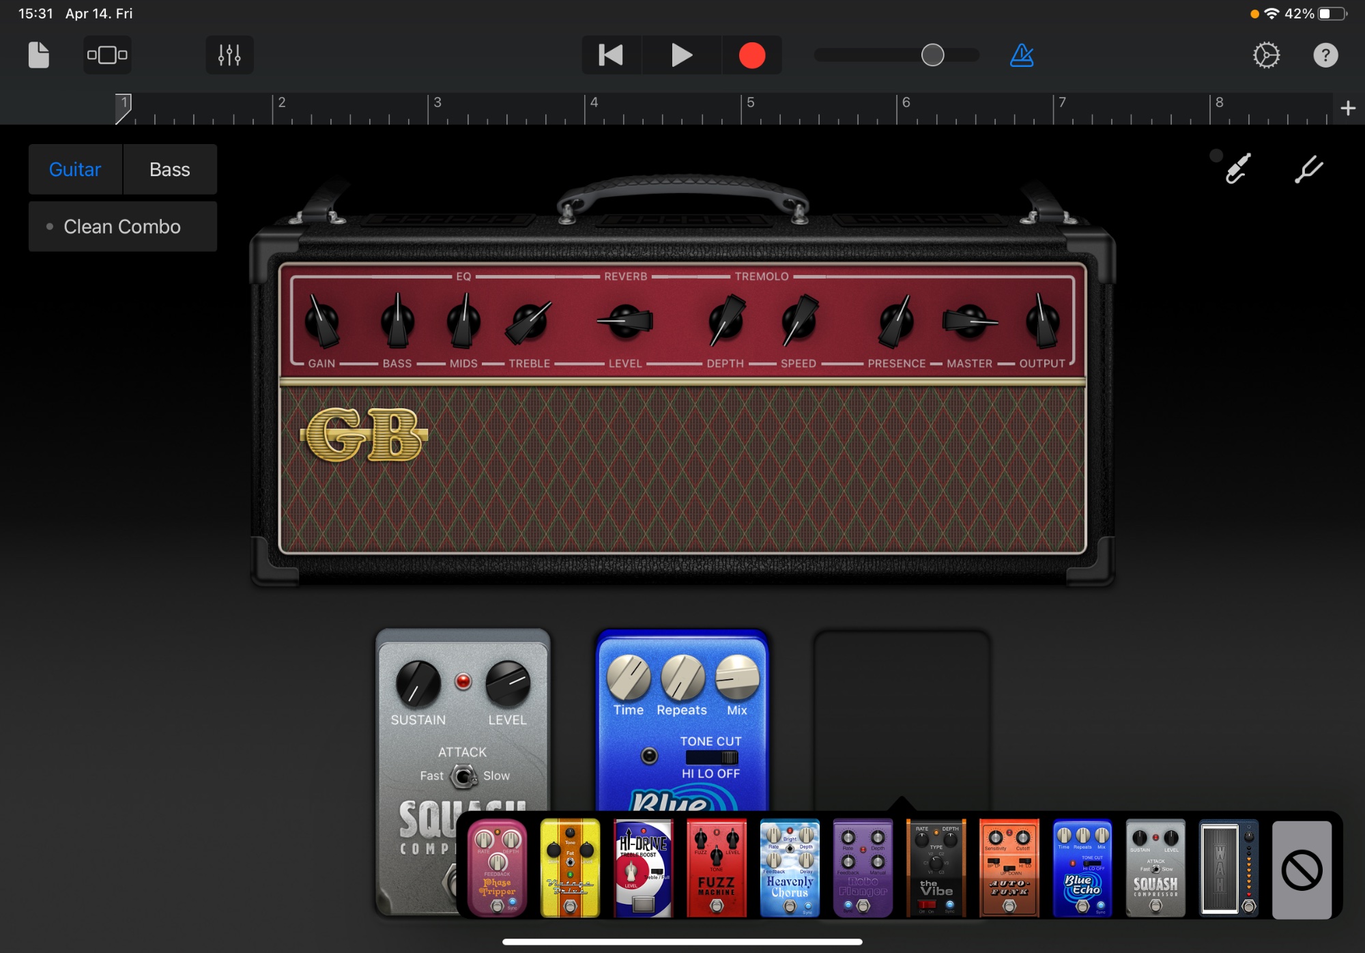
Task: Adjust the BASS knob on amp
Action: (x=397, y=321)
